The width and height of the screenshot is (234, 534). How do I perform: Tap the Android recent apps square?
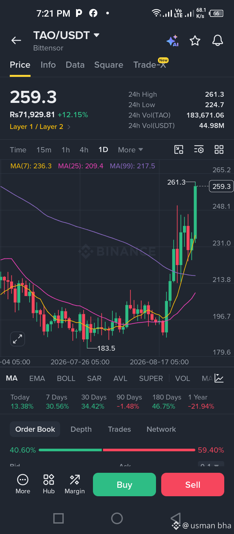click(x=58, y=518)
